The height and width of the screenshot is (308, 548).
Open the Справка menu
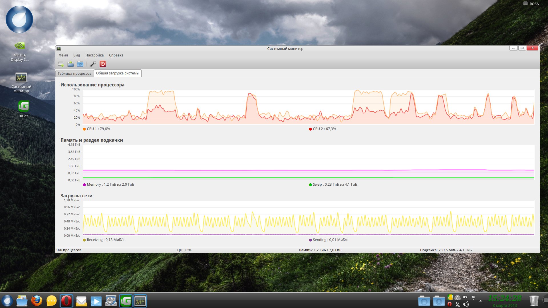click(116, 55)
